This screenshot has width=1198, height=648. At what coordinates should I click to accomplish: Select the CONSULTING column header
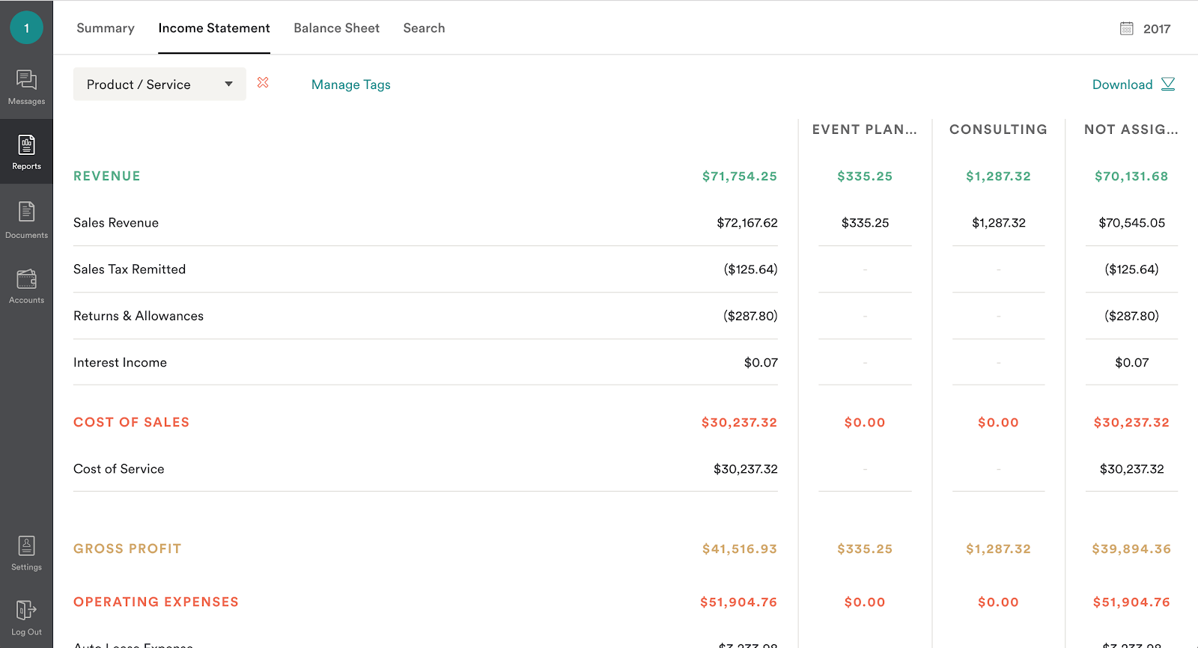[x=998, y=129]
